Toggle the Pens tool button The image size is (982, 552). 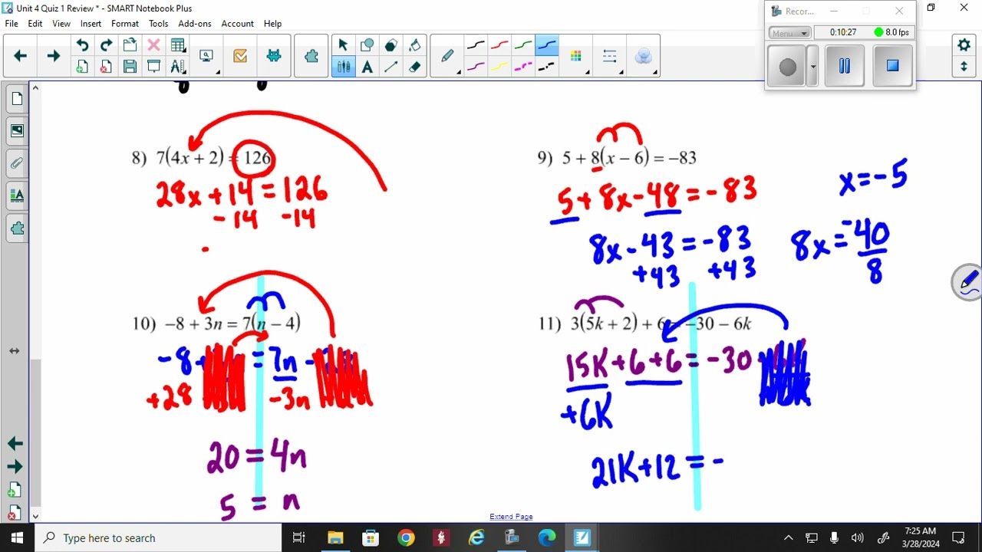coord(343,67)
